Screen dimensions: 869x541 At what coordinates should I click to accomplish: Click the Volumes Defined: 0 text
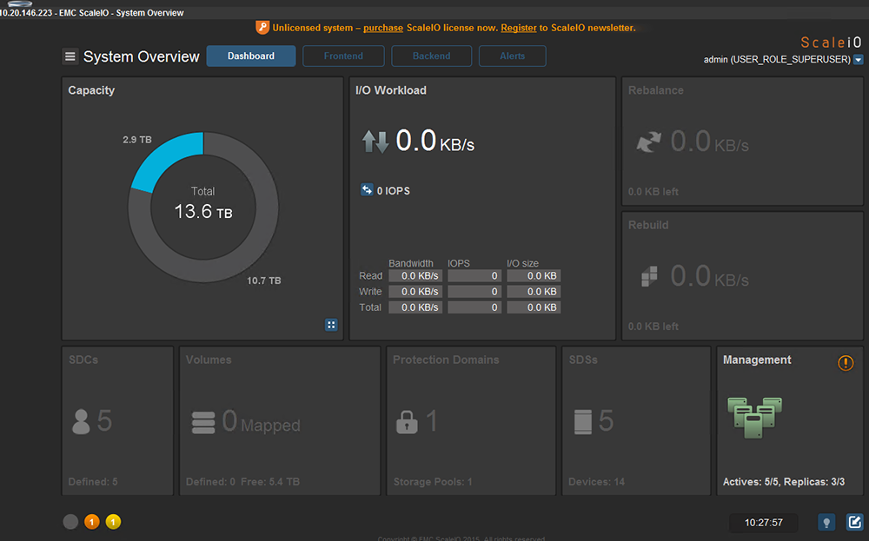click(210, 482)
